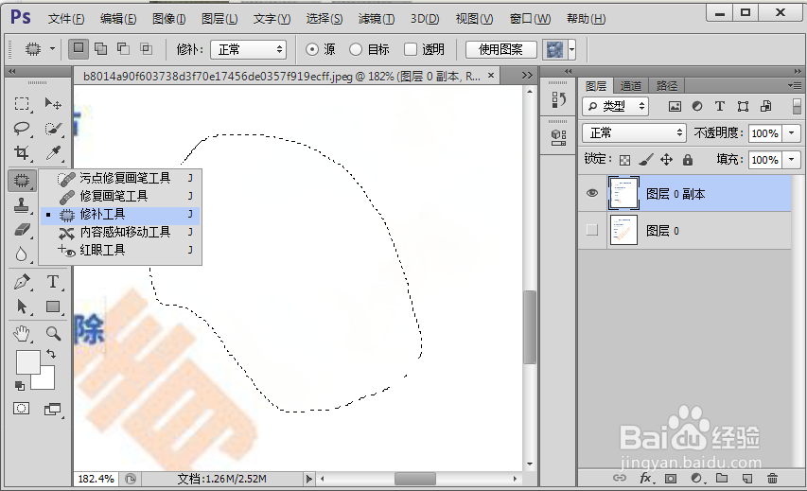Select the 目标 radio button
This screenshot has width=807, height=491.
pyautogui.click(x=356, y=49)
